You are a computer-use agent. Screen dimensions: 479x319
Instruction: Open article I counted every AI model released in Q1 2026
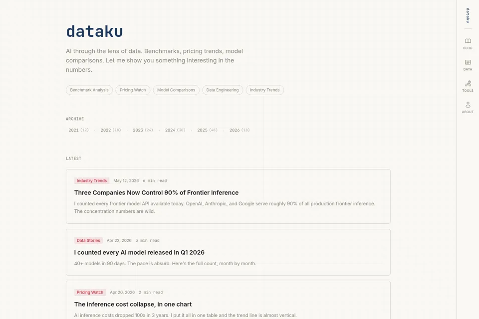click(x=139, y=252)
